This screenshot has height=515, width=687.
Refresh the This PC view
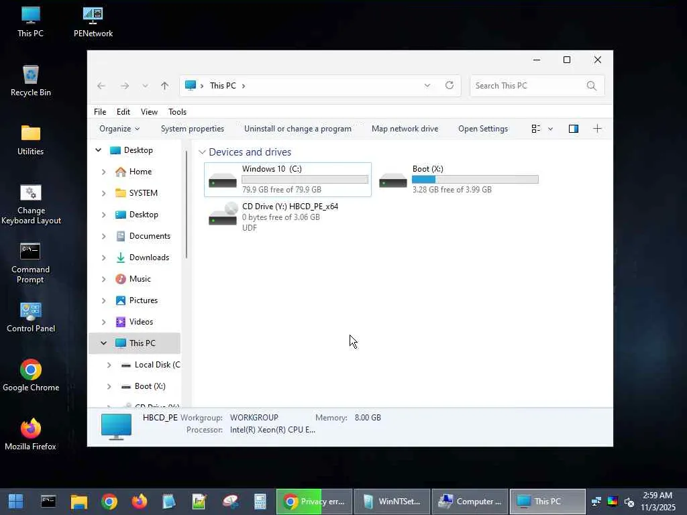[449, 85]
